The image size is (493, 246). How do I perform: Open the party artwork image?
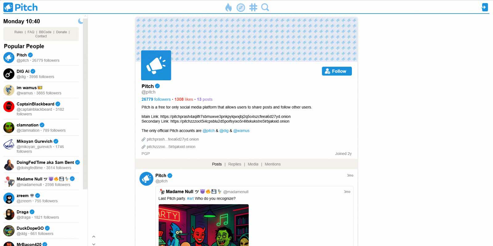click(x=203, y=225)
